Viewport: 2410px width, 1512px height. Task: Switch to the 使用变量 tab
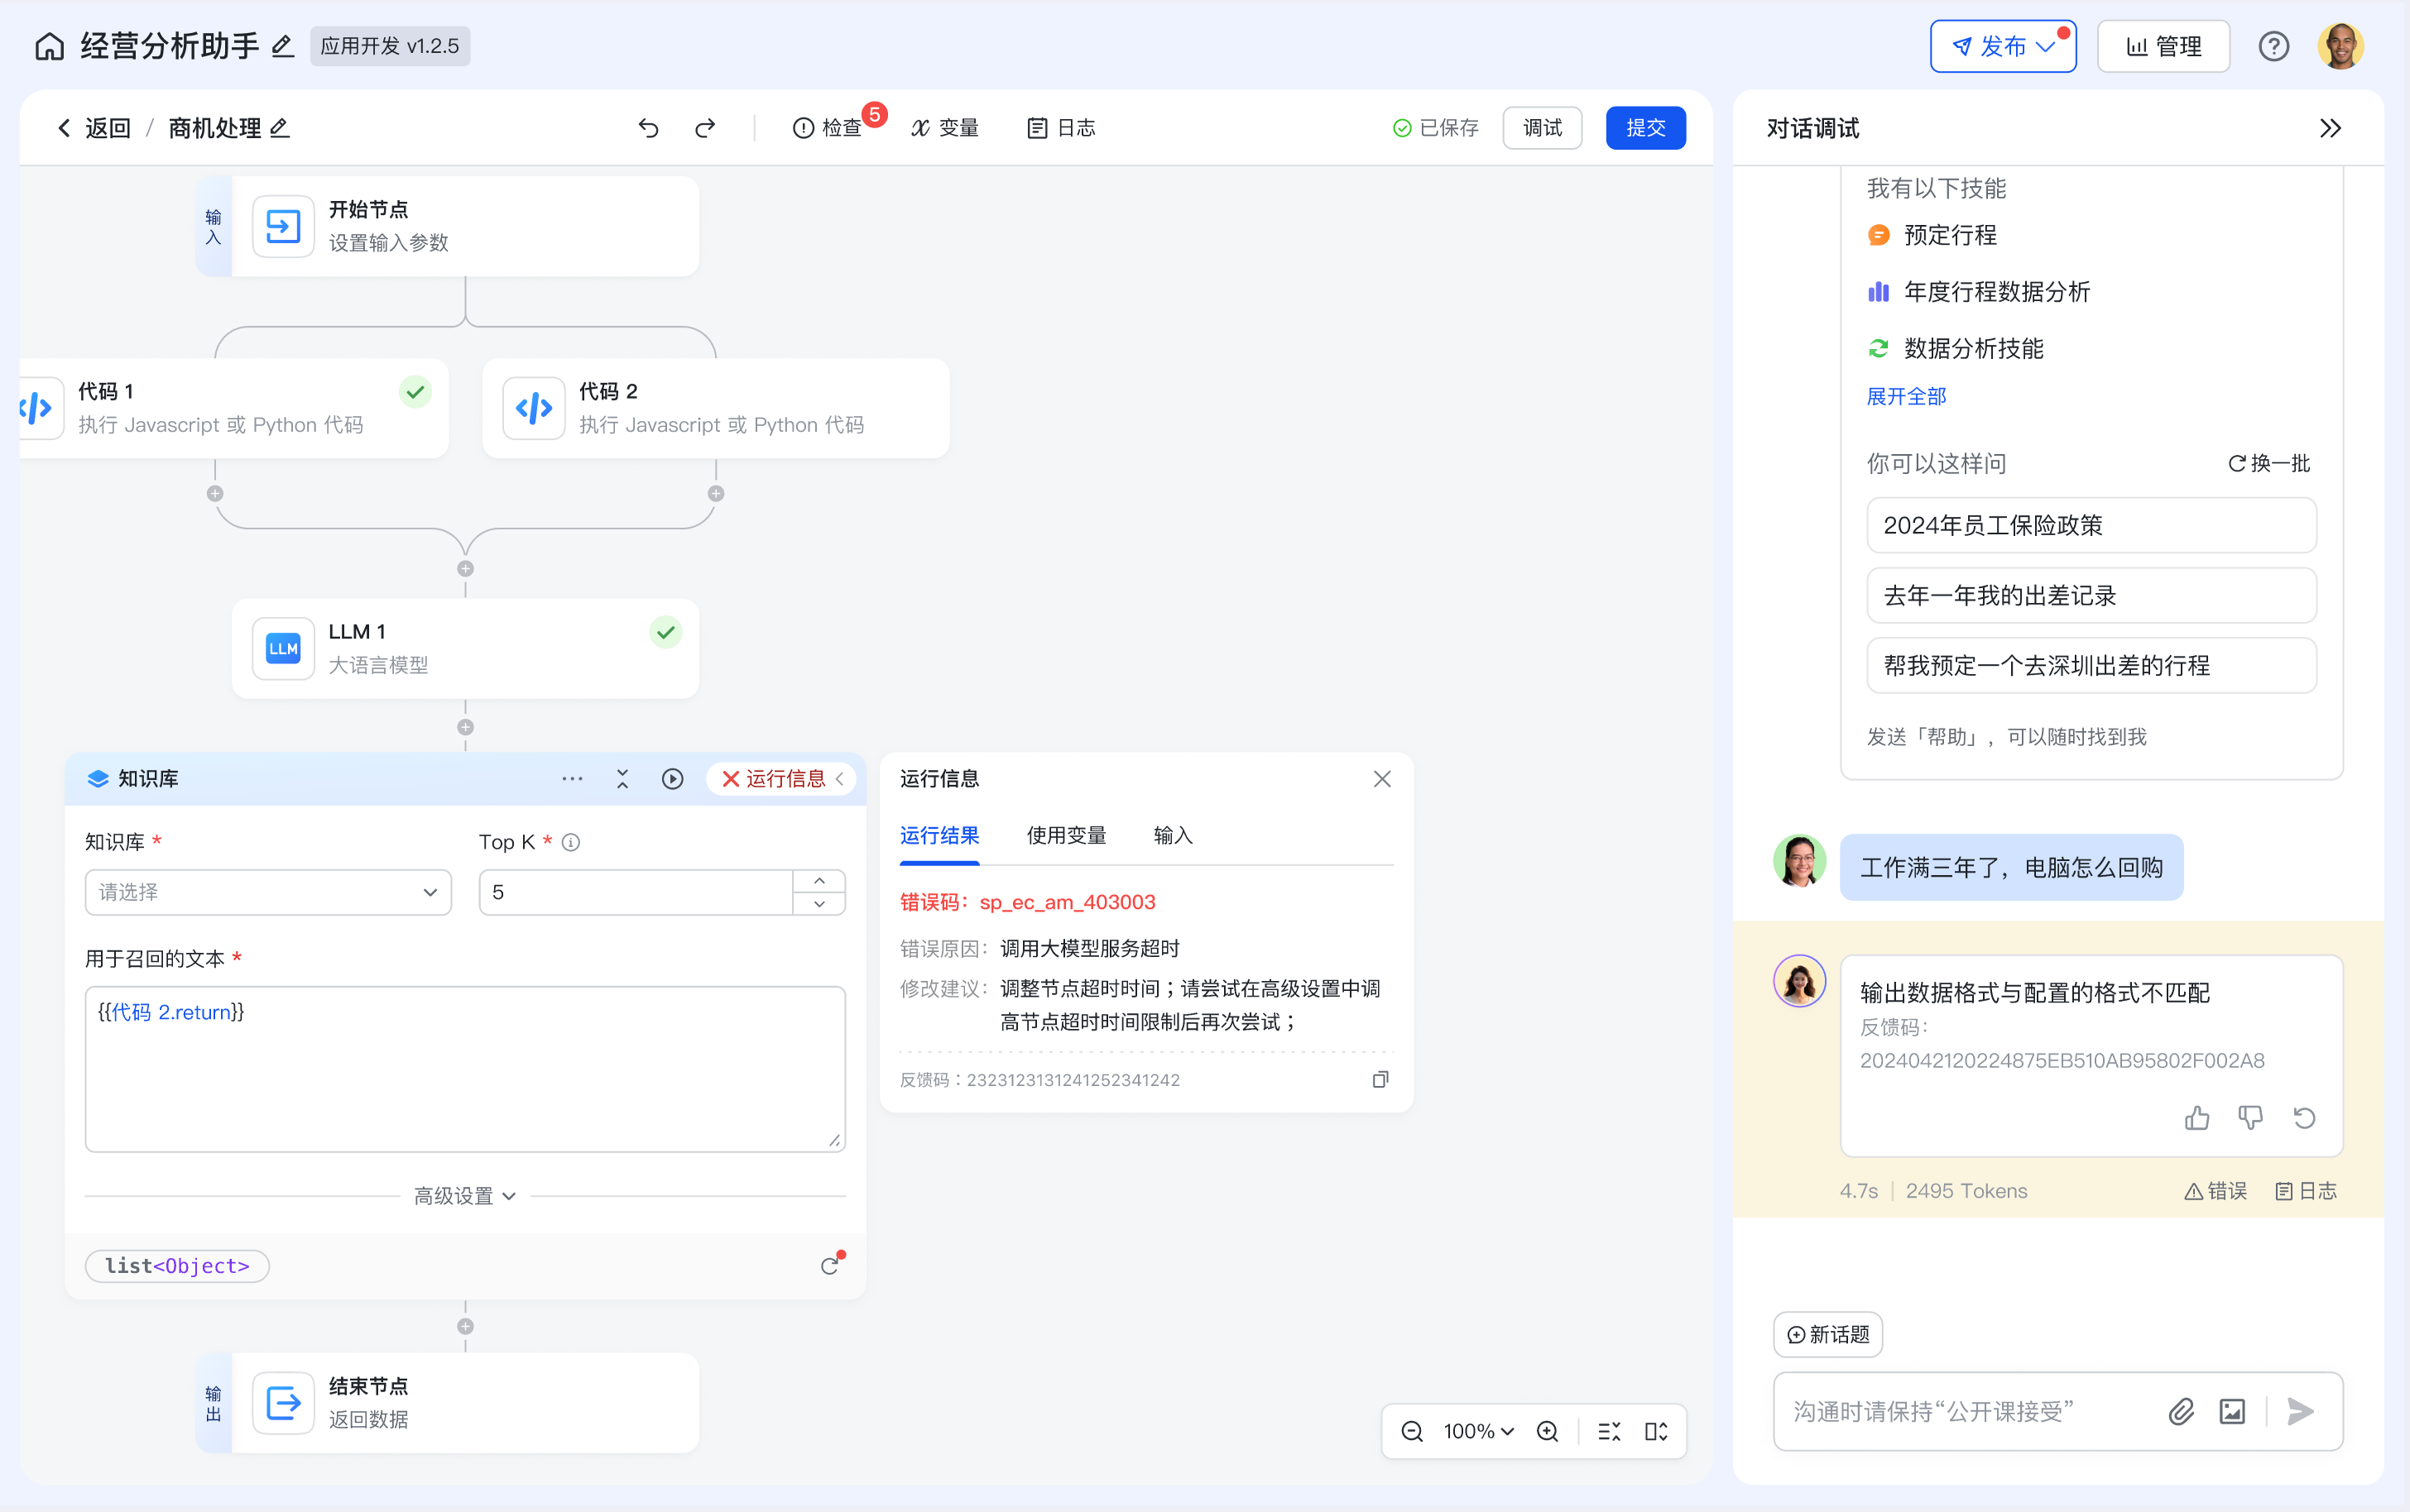tap(1067, 835)
